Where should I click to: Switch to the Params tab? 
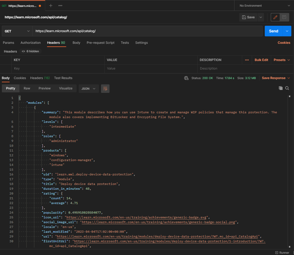(9, 43)
